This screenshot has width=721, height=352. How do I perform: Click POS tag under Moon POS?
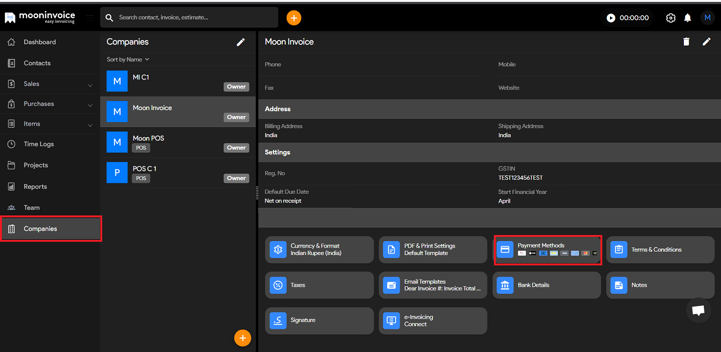pyautogui.click(x=141, y=148)
